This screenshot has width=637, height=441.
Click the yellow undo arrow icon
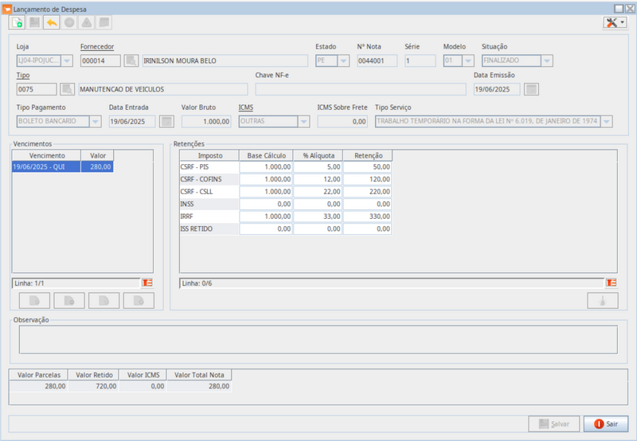click(53, 22)
